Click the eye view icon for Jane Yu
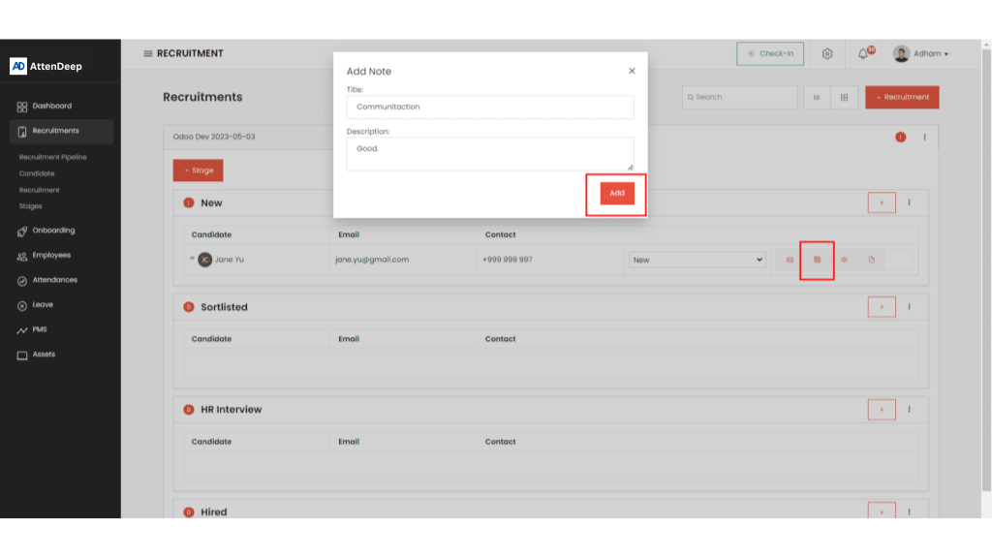Screen dimensions: 992x558 tap(844, 260)
